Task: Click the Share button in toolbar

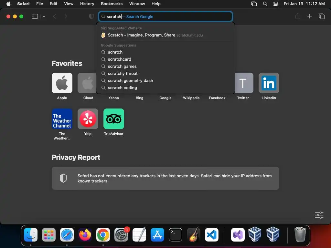Action: (x=298, y=16)
